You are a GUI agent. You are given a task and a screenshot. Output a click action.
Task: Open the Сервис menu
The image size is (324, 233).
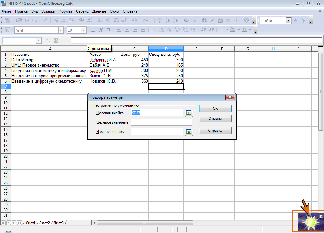82,12
